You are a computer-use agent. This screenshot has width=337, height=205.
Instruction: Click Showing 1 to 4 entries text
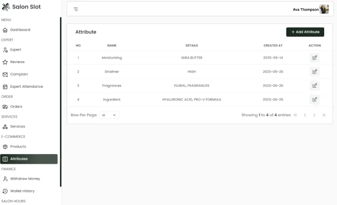click(266, 115)
